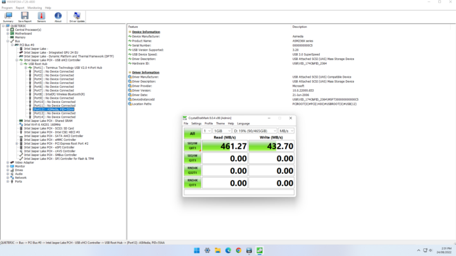Open the Report menu in HWiNFO
The height and width of the screenshot is (256, 456).
[20, 8]
